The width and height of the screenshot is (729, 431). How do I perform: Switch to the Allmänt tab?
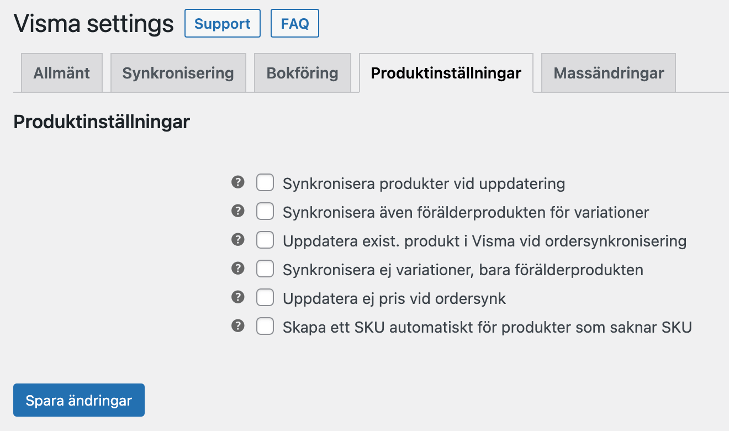coord(62,73)
